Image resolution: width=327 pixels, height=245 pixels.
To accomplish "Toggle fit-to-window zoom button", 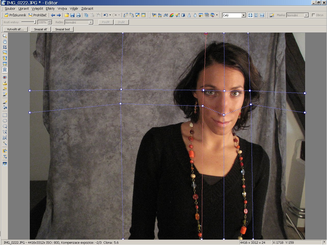I will click(250, 15).
